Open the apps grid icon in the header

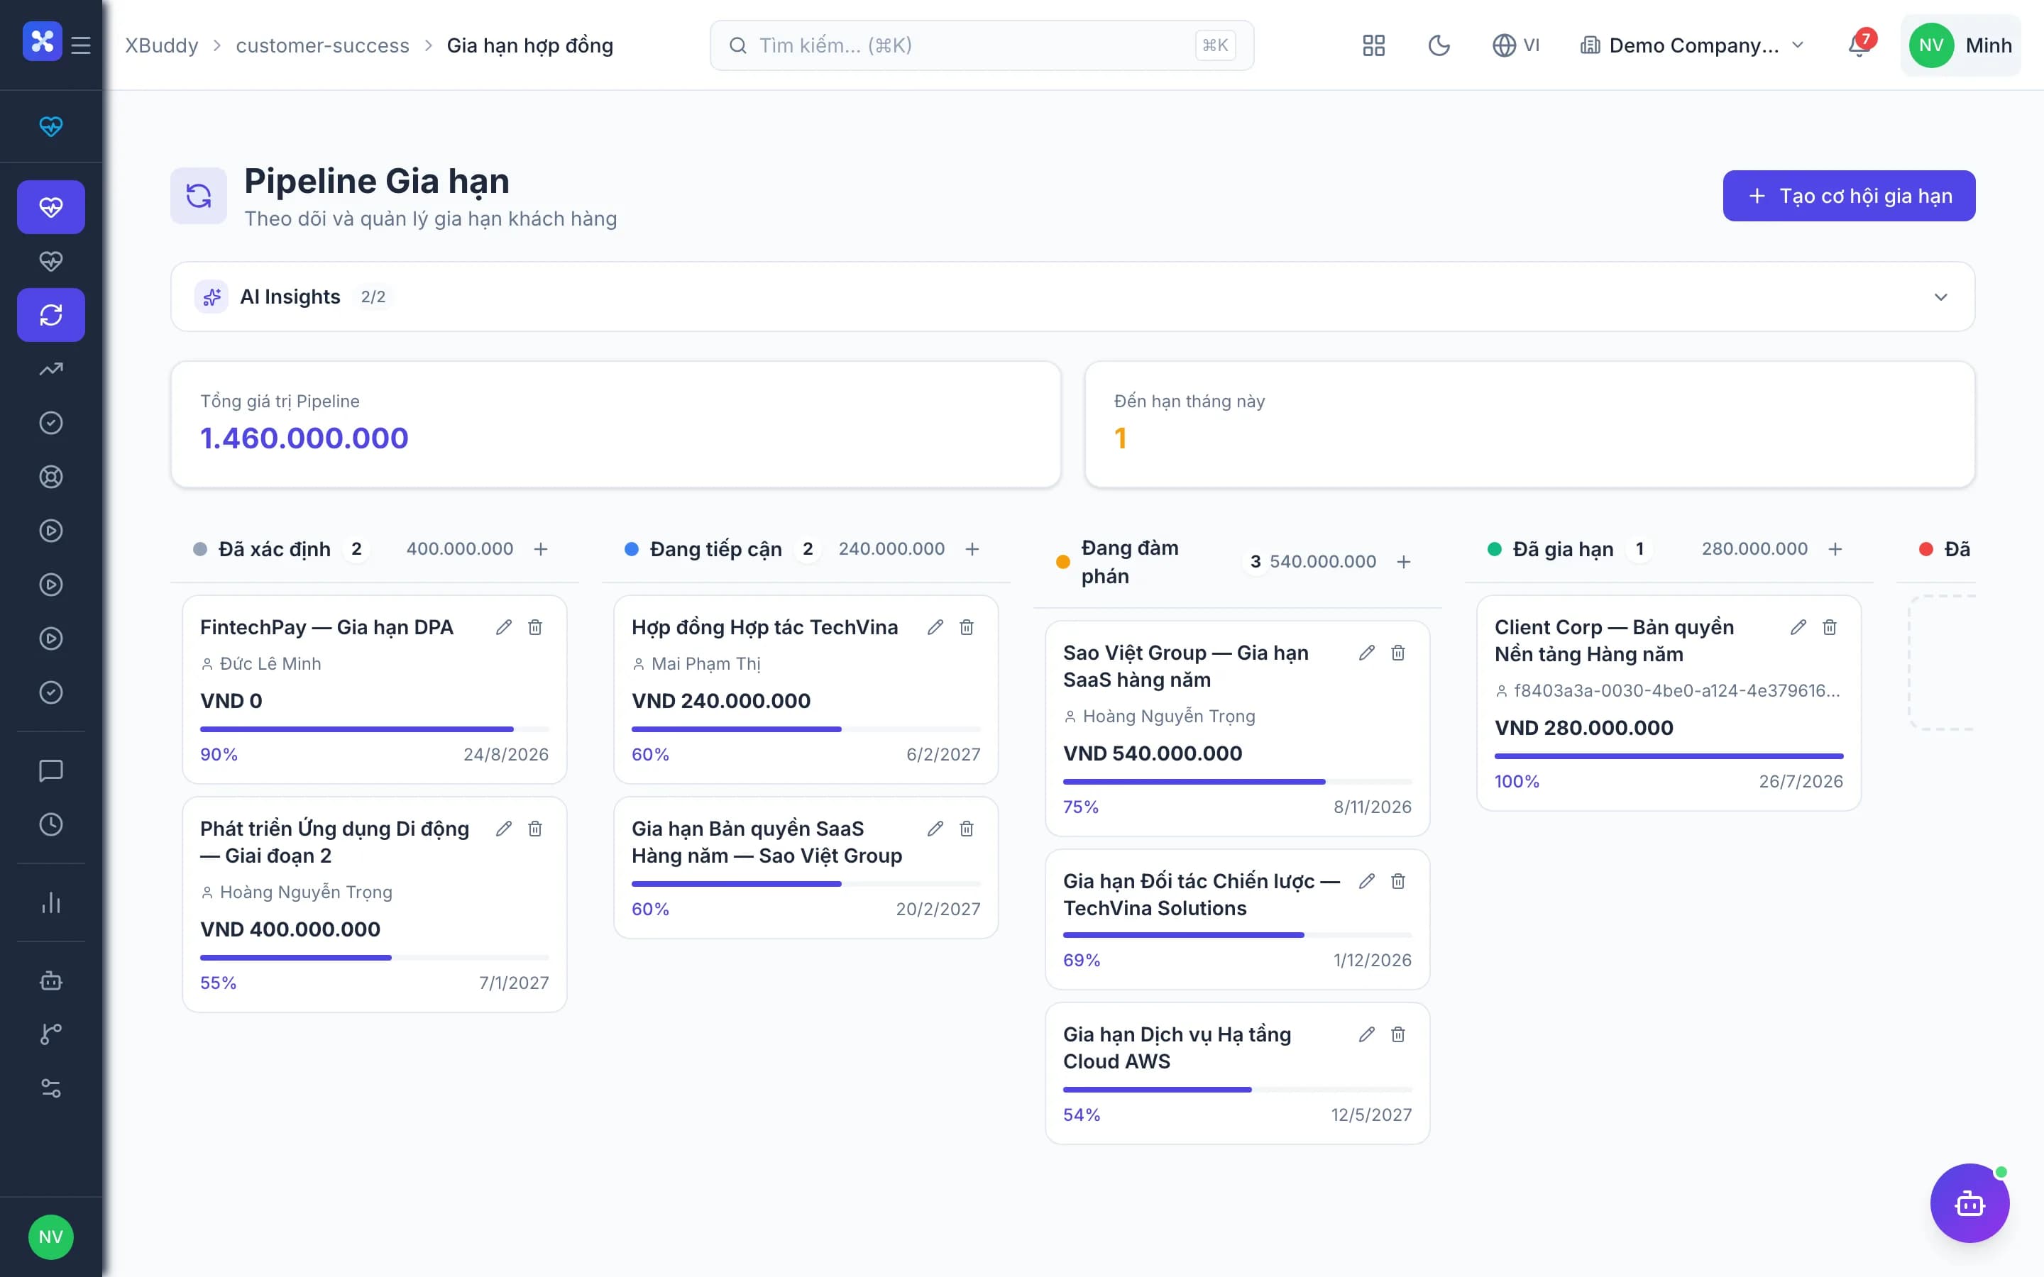[x=1373, y=45]
